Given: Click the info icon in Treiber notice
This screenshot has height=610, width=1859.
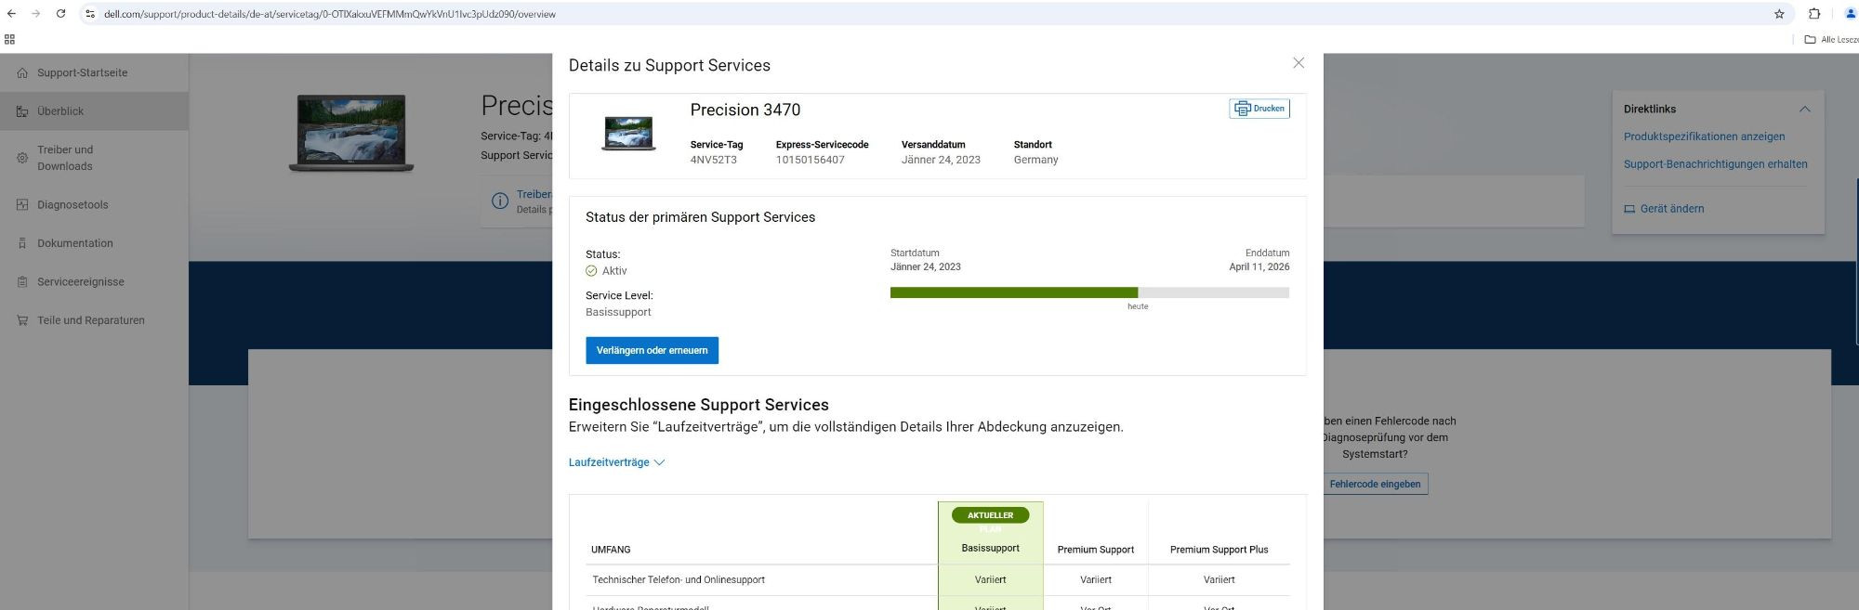Looking at the screenshot, I should [x=500, y=201].
